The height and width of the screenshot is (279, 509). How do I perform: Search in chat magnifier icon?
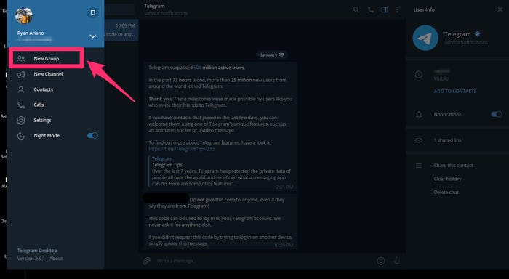coord(356,9)
